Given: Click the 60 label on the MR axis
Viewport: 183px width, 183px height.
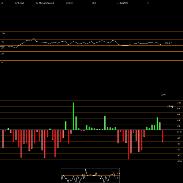Looking at the screenshot, I should click(179, 115).
